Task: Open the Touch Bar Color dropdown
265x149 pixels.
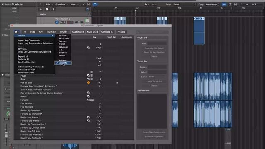Action: 157,77
